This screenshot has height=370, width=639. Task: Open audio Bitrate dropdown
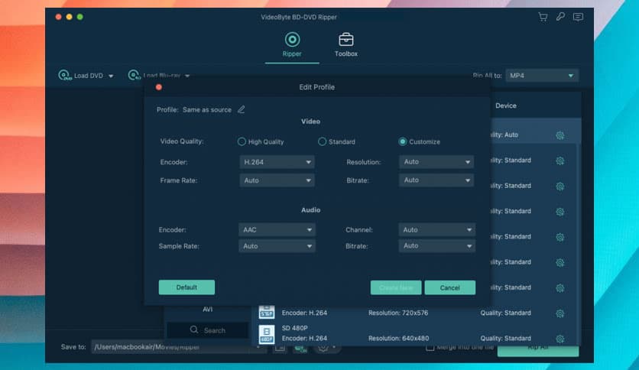pyautogui.click(x=437, y=246)
